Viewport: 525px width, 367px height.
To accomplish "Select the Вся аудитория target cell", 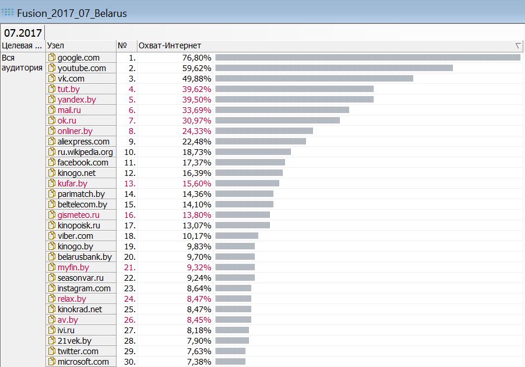I will [22, 62].
